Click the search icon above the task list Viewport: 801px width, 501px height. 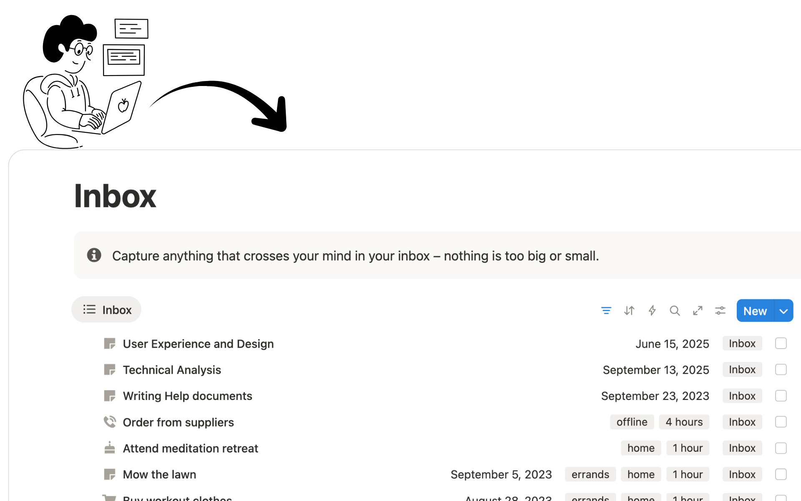click(x=675, y=311)
